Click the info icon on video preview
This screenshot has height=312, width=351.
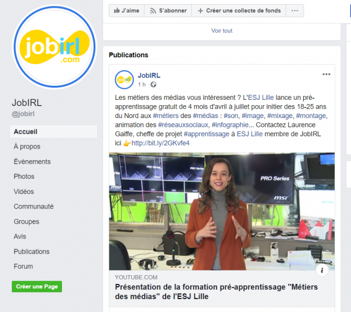[x=322, y=270]
